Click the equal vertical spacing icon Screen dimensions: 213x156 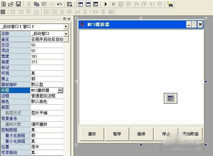tap(85, 12)
